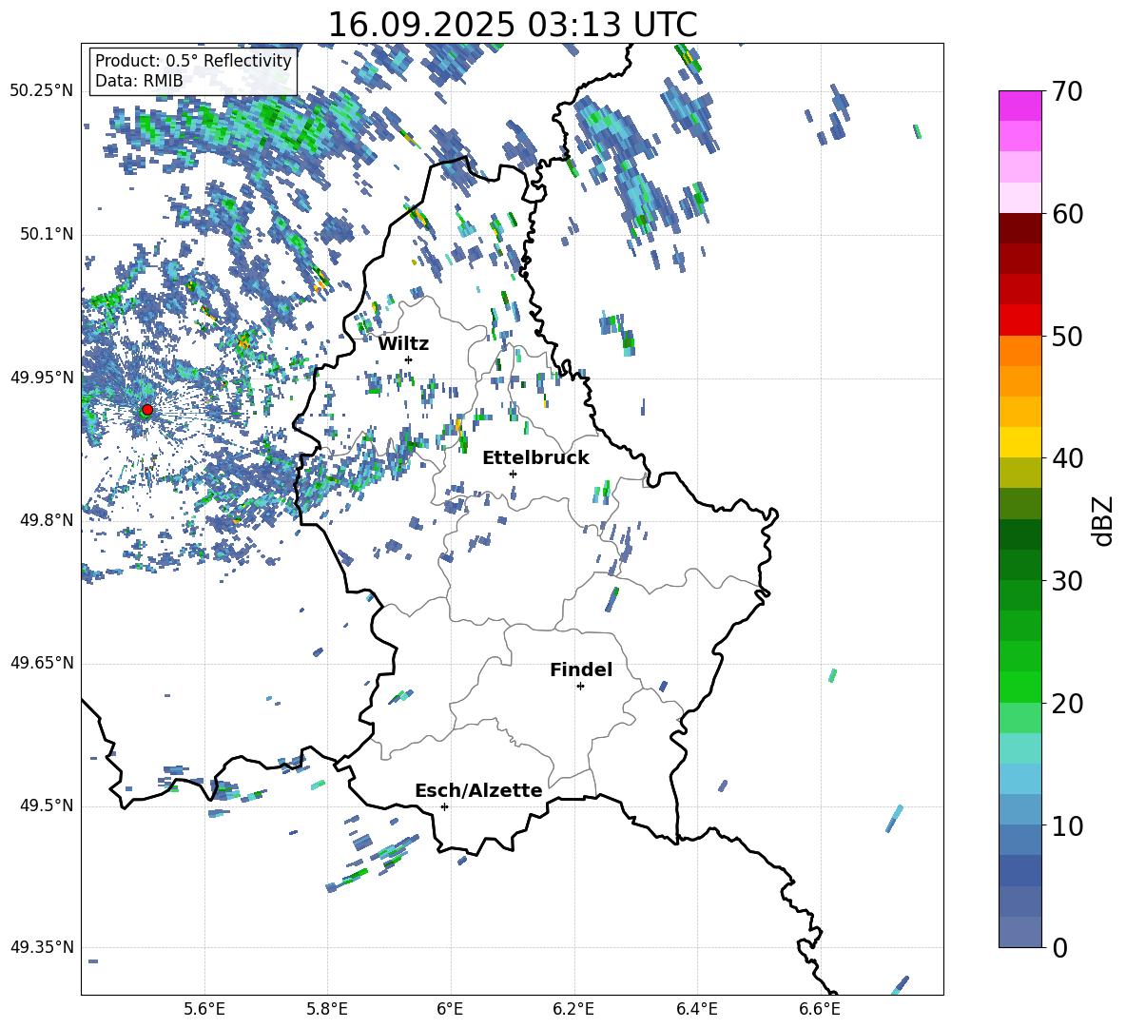This screenshot has width=1126, height=1028.
Task: Click the longitude label 5.8°E
Action: [327, 1009]
